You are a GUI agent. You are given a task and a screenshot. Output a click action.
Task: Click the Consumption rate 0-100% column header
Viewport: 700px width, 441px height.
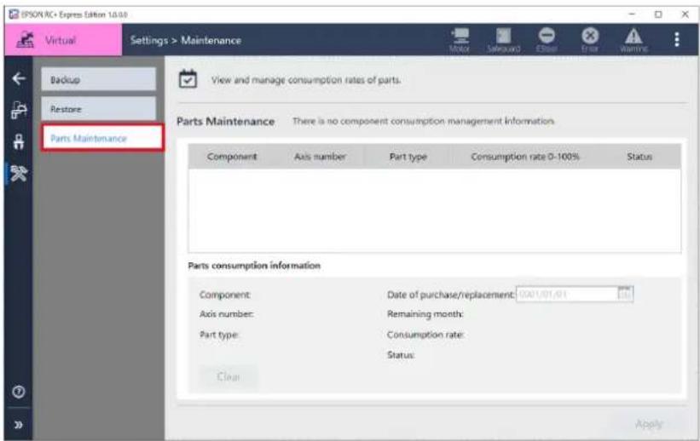[x=525, y=157]
